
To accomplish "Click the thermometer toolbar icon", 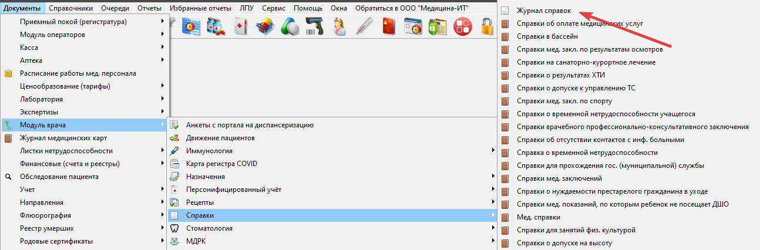I will 364,27.
